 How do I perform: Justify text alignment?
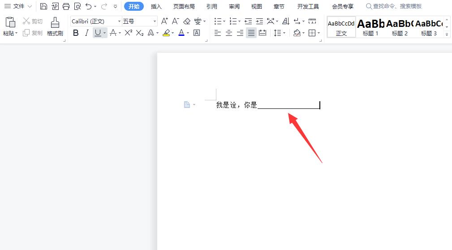[x=251, y=33]
